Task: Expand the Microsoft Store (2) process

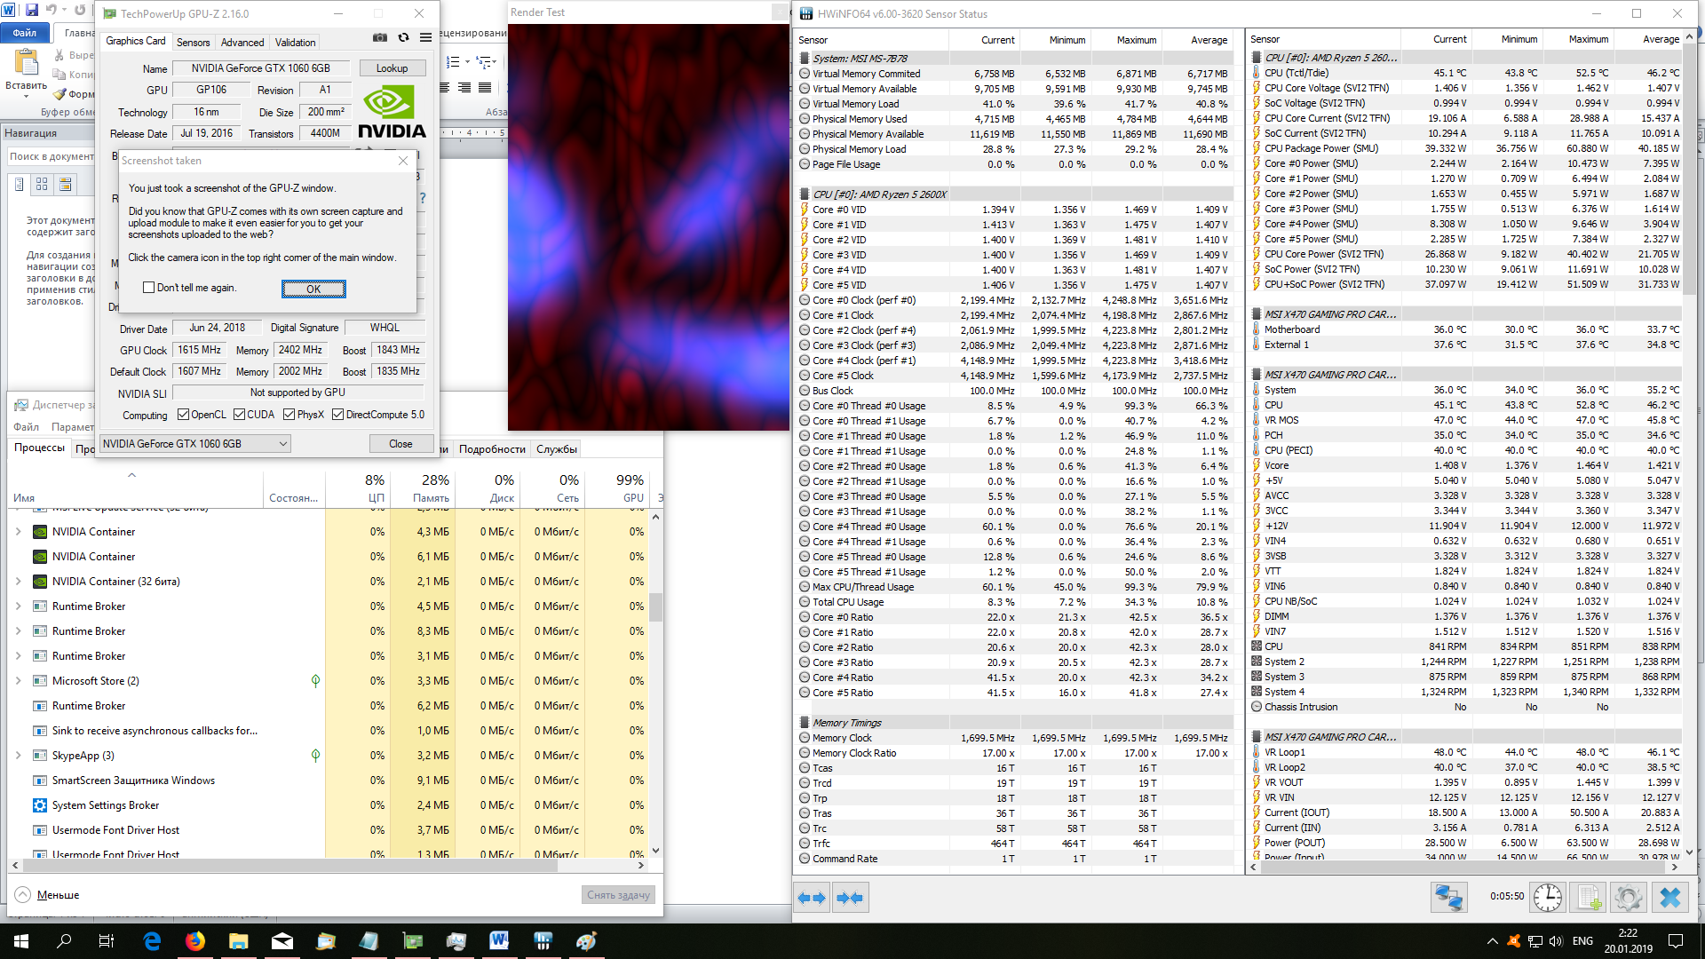Action: (19, 681)
